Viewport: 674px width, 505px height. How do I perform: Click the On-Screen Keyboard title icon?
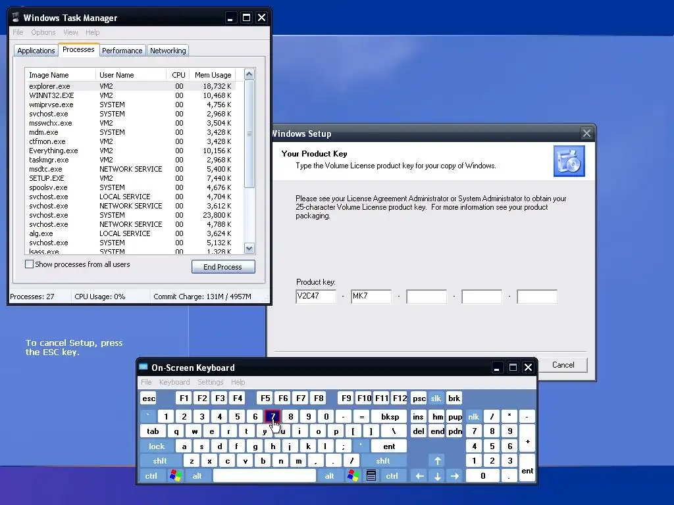coord(143,367)
